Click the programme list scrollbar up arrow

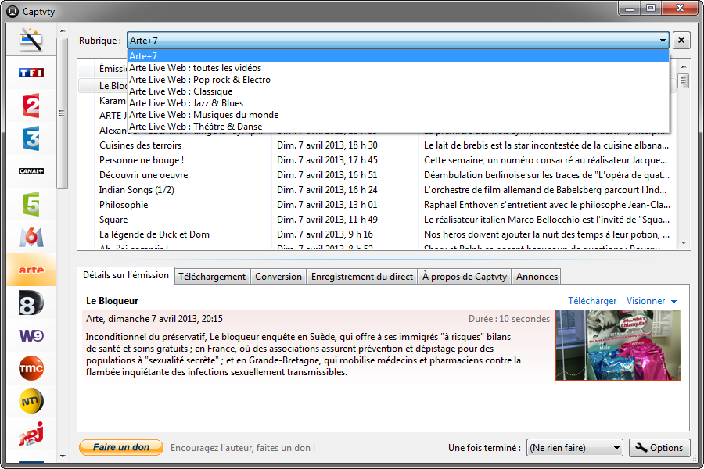[684, 66]
